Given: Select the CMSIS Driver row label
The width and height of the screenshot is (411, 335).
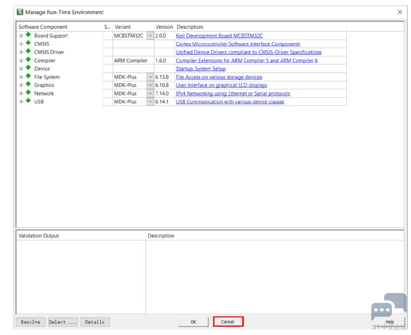Looking at the screenshot, I should [49, 52].
